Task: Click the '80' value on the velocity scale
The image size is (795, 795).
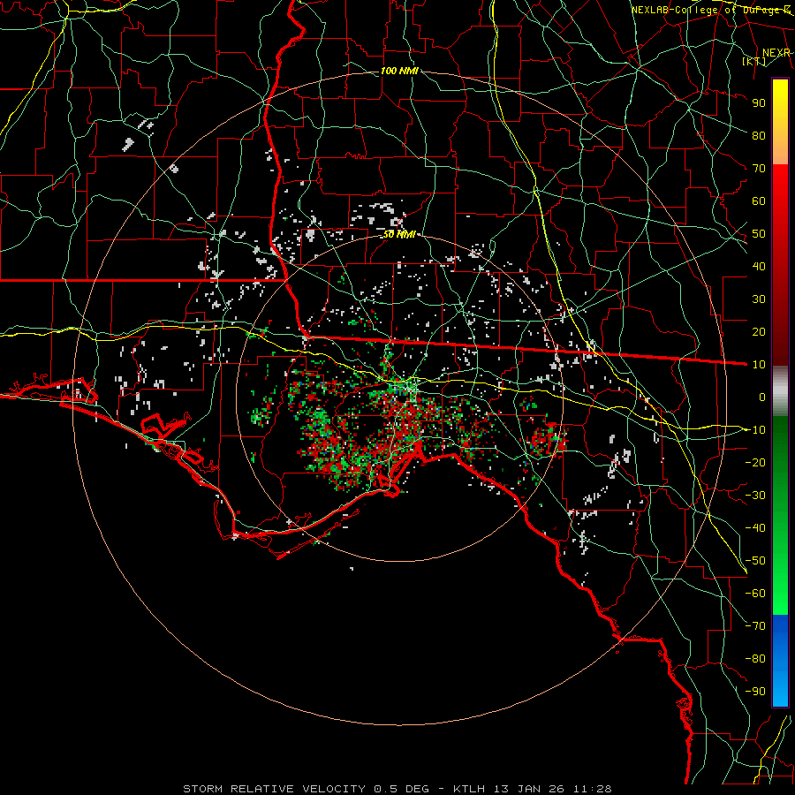Action: [759, 135]
